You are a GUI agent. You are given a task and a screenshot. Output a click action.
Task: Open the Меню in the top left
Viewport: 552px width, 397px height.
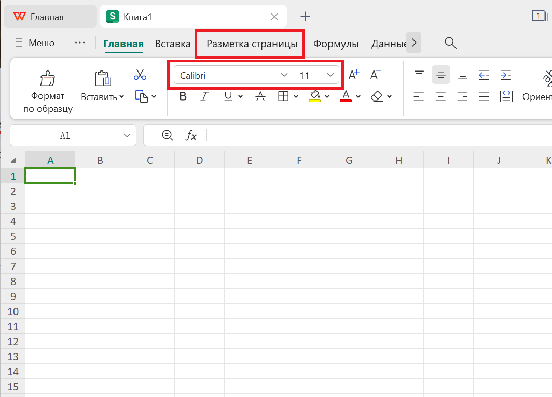[34, 42]
